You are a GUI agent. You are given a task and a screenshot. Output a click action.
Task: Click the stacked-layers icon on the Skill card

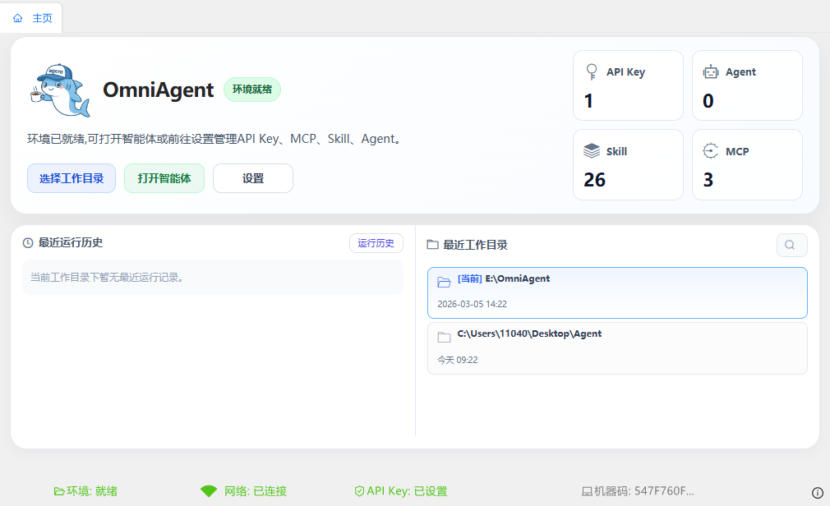click(x=591, y=151)
